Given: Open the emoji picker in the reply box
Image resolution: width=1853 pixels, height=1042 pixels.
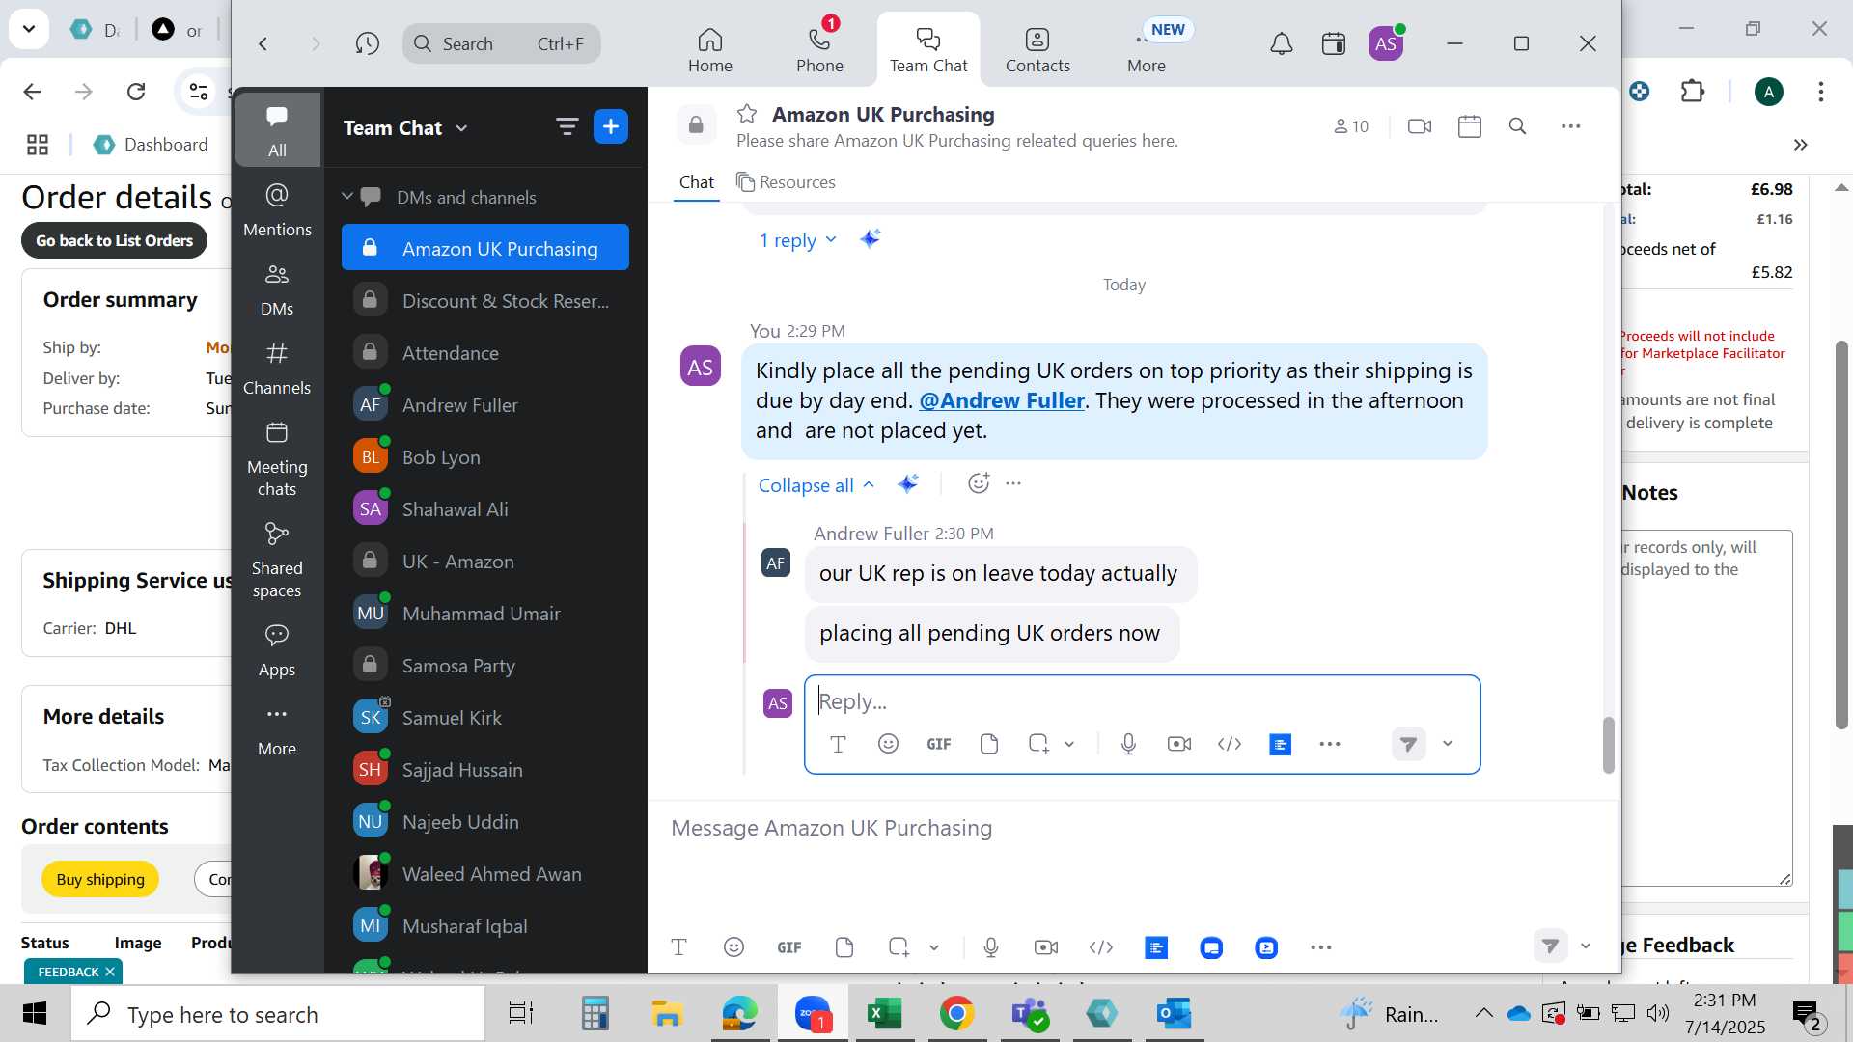Looking at the screenshot, I should tap(888, 743).
